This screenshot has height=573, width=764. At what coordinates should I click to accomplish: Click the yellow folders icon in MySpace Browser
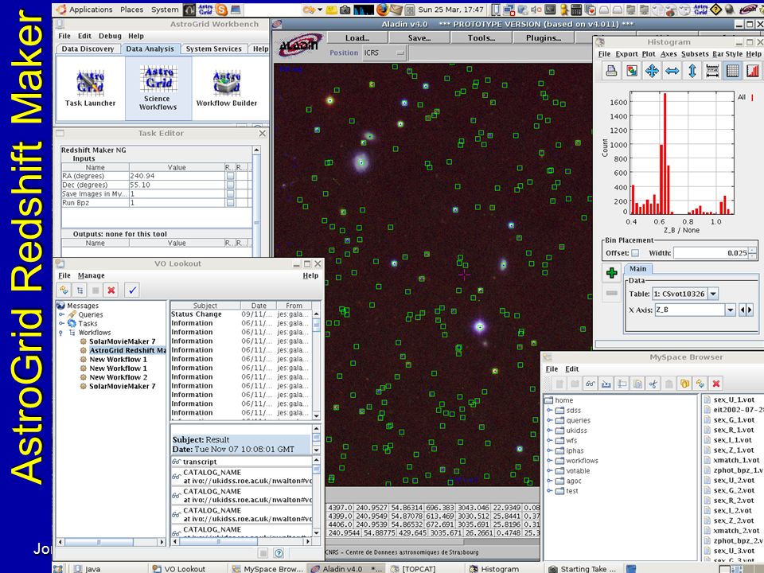click(x=684, y=384)
